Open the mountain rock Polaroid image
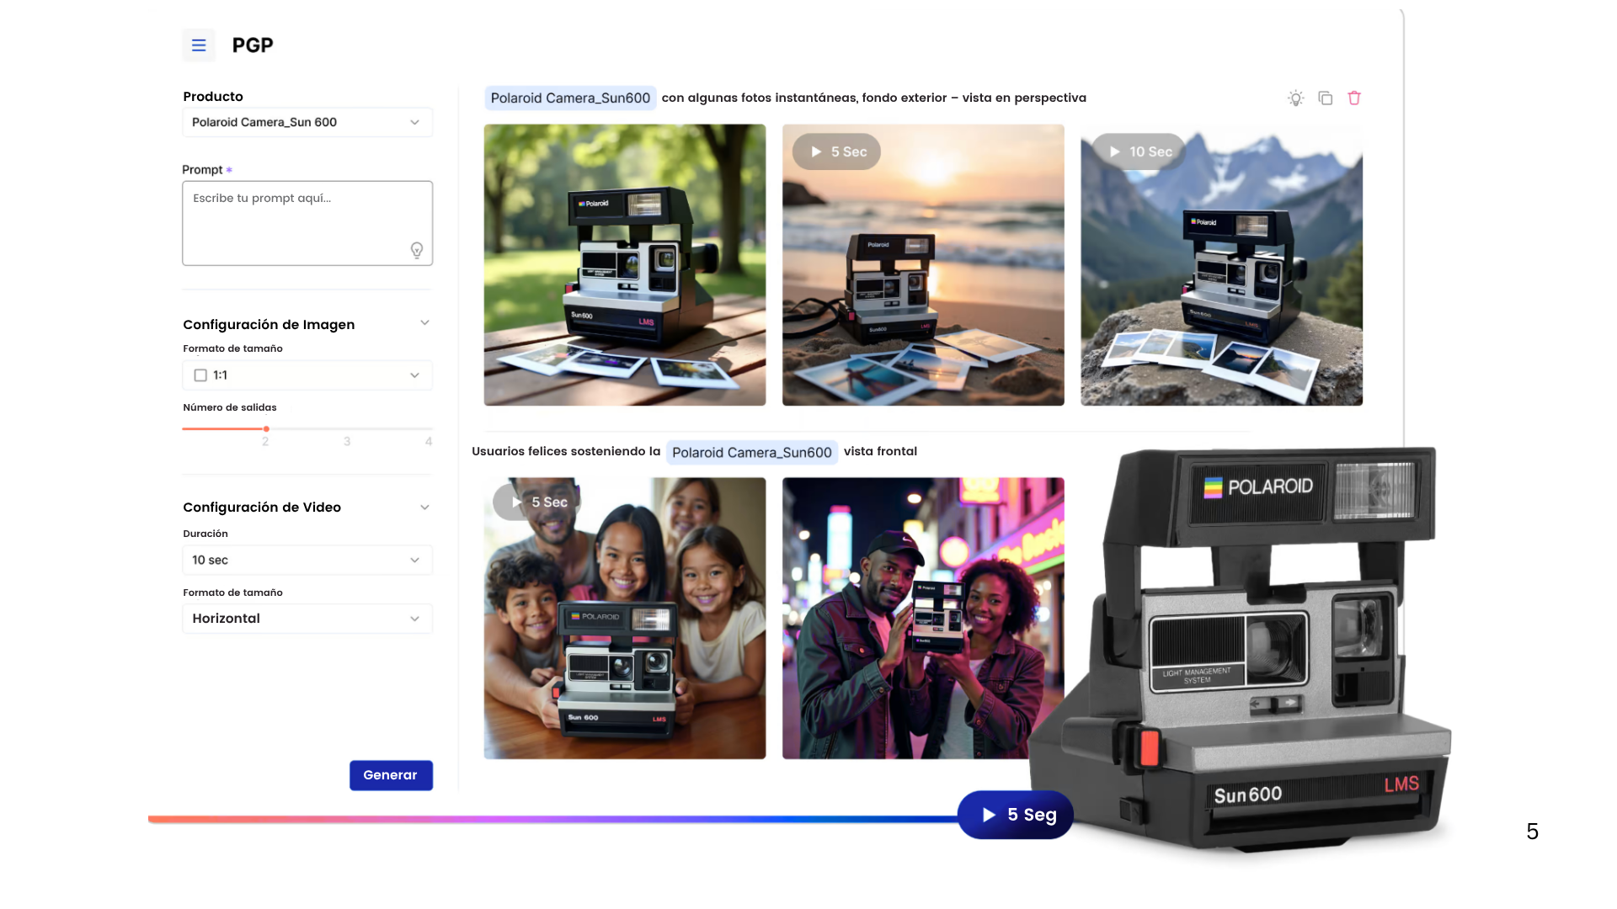1617x909 pixels. (x=1221, y=265)
